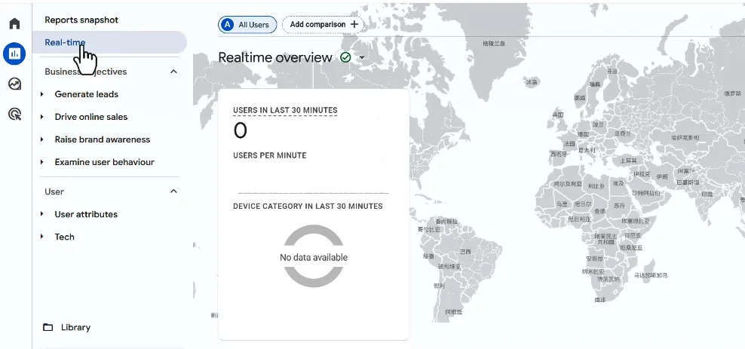Collapse the User section chevron
The width and height of the screenshot is (745, 349).
click(173, 191)
